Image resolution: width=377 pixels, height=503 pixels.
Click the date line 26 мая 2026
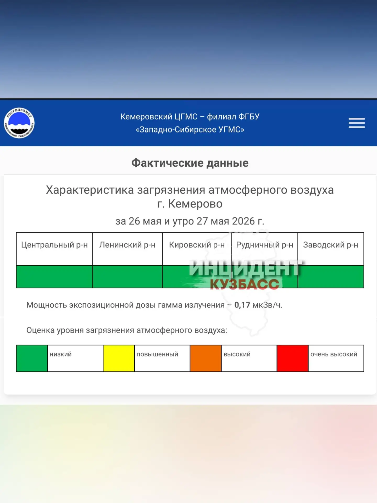pyautogui.click(x=190, y=221)
